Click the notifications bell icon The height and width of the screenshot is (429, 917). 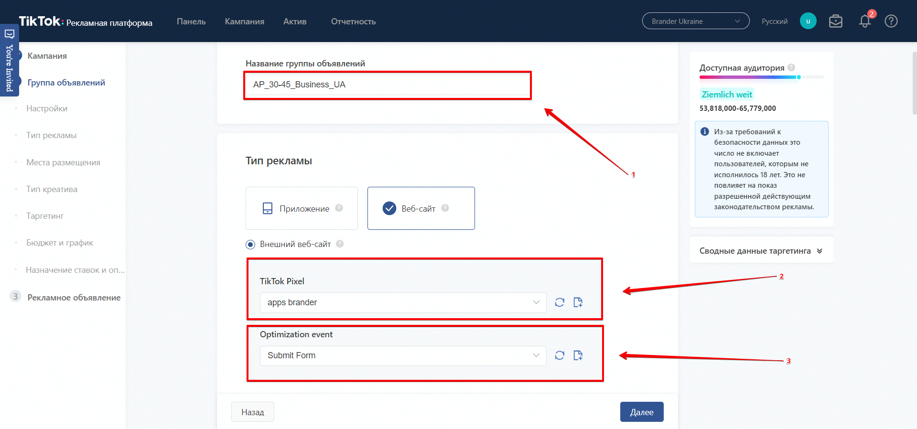coord(864,21)
